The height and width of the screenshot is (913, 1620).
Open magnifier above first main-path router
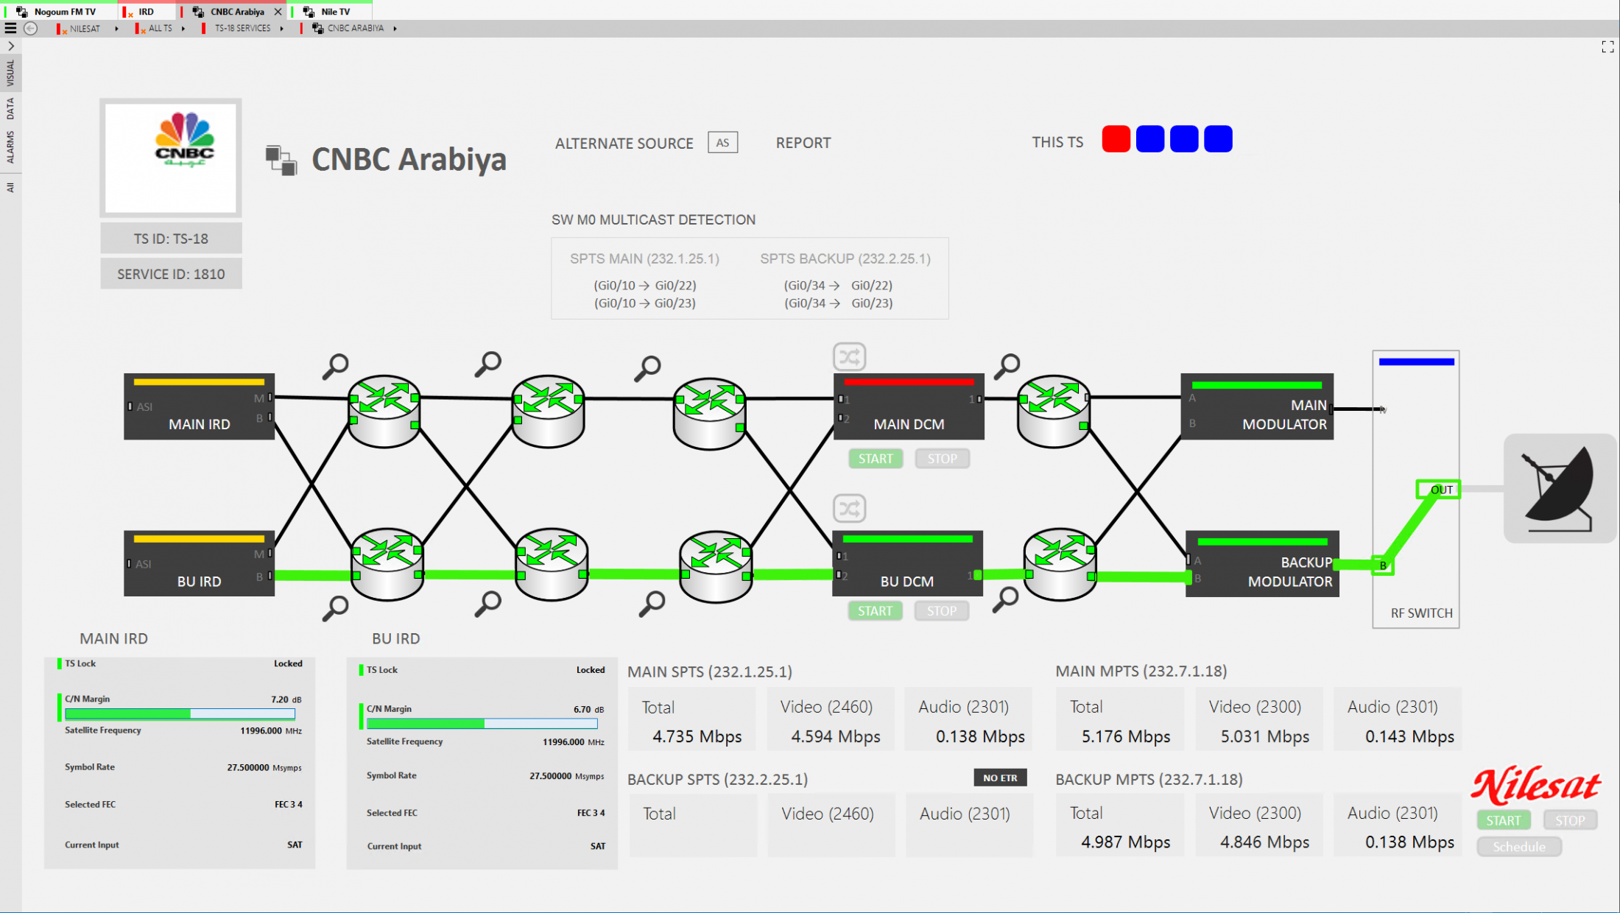(x=336, y=367)
